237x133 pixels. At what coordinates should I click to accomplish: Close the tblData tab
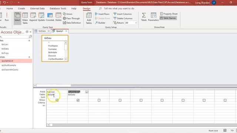click(49, 31)
